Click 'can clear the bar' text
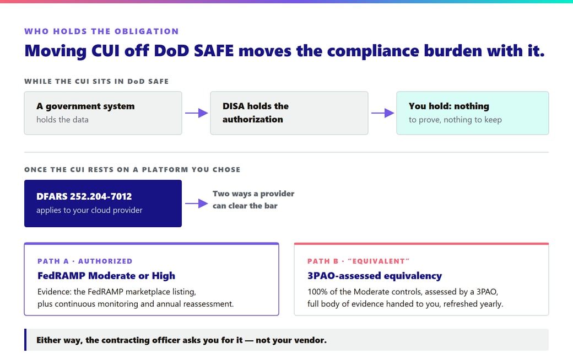Screen dimensions: 573x364 click(245, 206)
